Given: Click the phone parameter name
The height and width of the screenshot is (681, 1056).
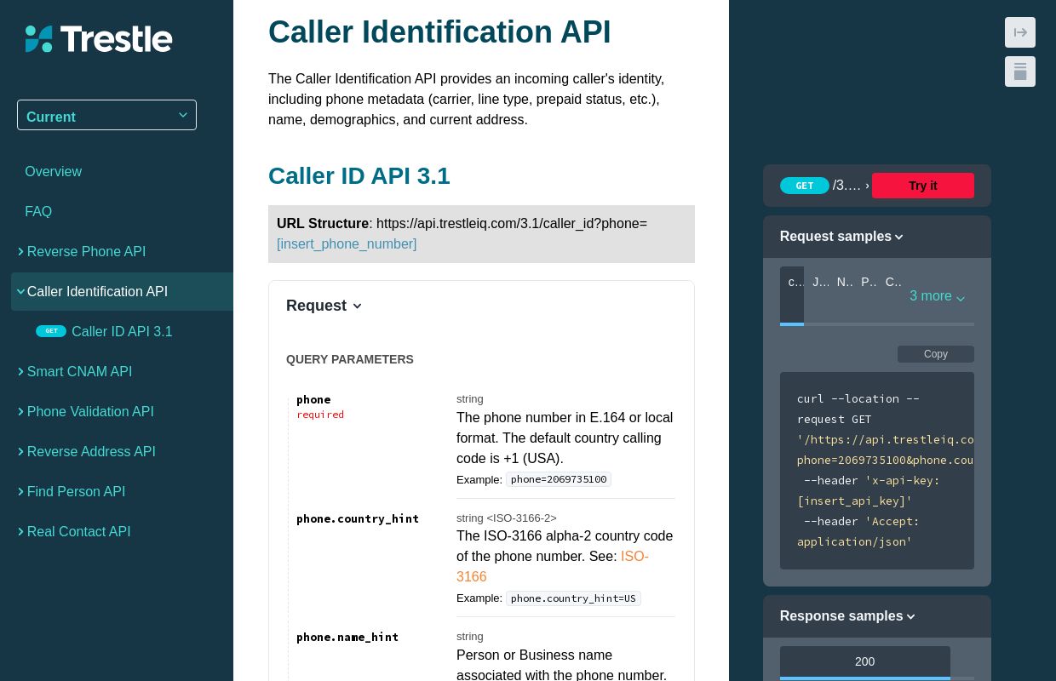Looking at the screenshot, I should tap(313, 399).
